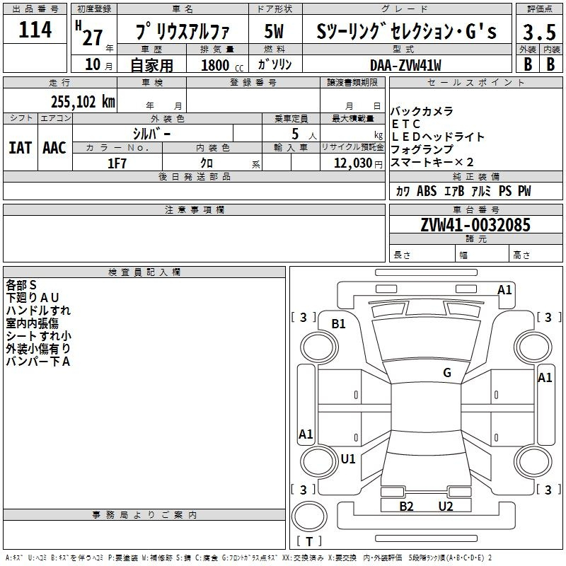The height and width of the screenshot is (566, 566).
Task: Click the カワ equipment code
Action: [x=403, y=191]
